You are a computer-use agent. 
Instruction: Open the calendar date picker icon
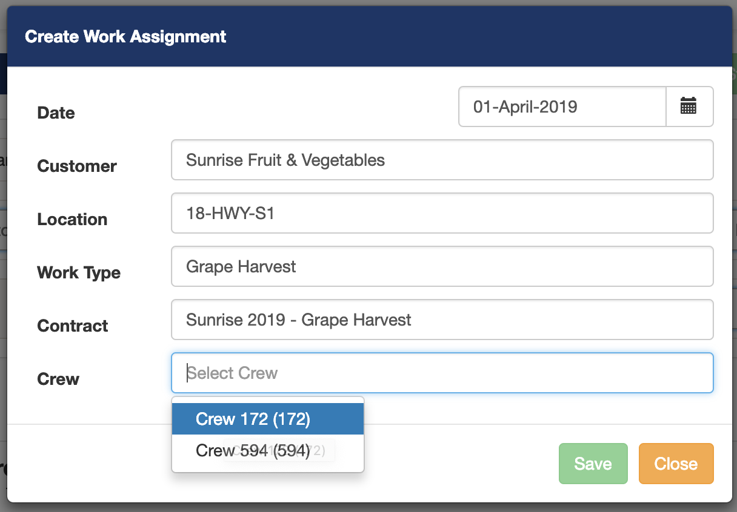690,107
